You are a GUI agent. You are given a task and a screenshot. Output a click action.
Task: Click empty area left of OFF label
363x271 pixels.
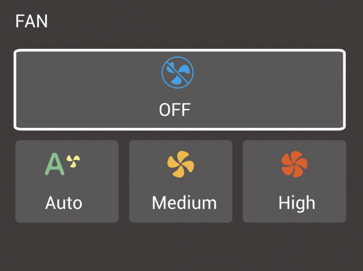[x=88, y=110]
